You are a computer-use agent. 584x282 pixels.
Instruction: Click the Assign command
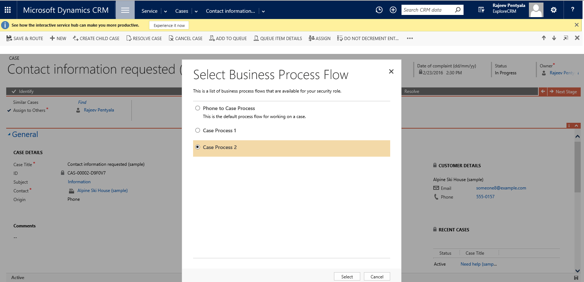click(x=319, y=38)
